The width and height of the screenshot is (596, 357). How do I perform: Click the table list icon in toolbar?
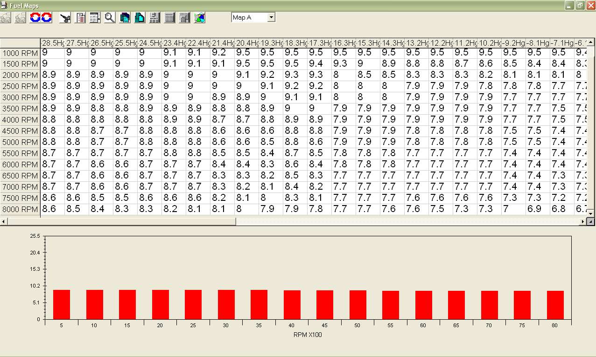point(95,18)
